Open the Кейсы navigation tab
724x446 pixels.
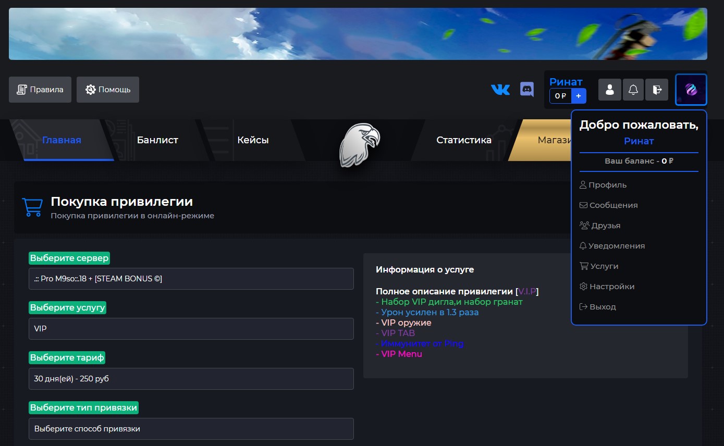click(x=253, y=140)
